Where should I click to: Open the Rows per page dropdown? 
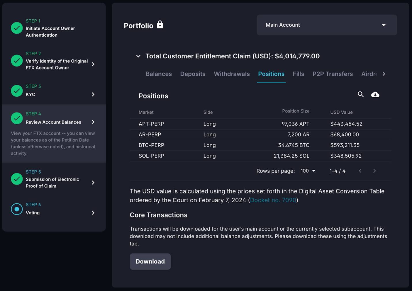point(308,171)
